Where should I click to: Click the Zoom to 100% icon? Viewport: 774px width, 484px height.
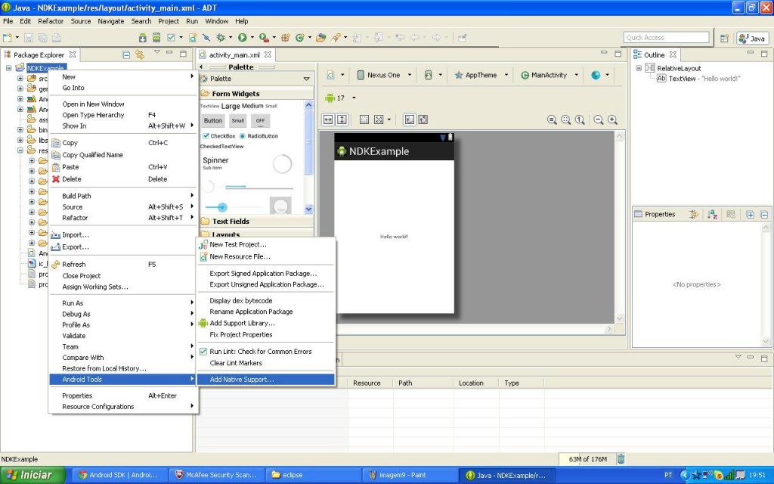point(580,119)
